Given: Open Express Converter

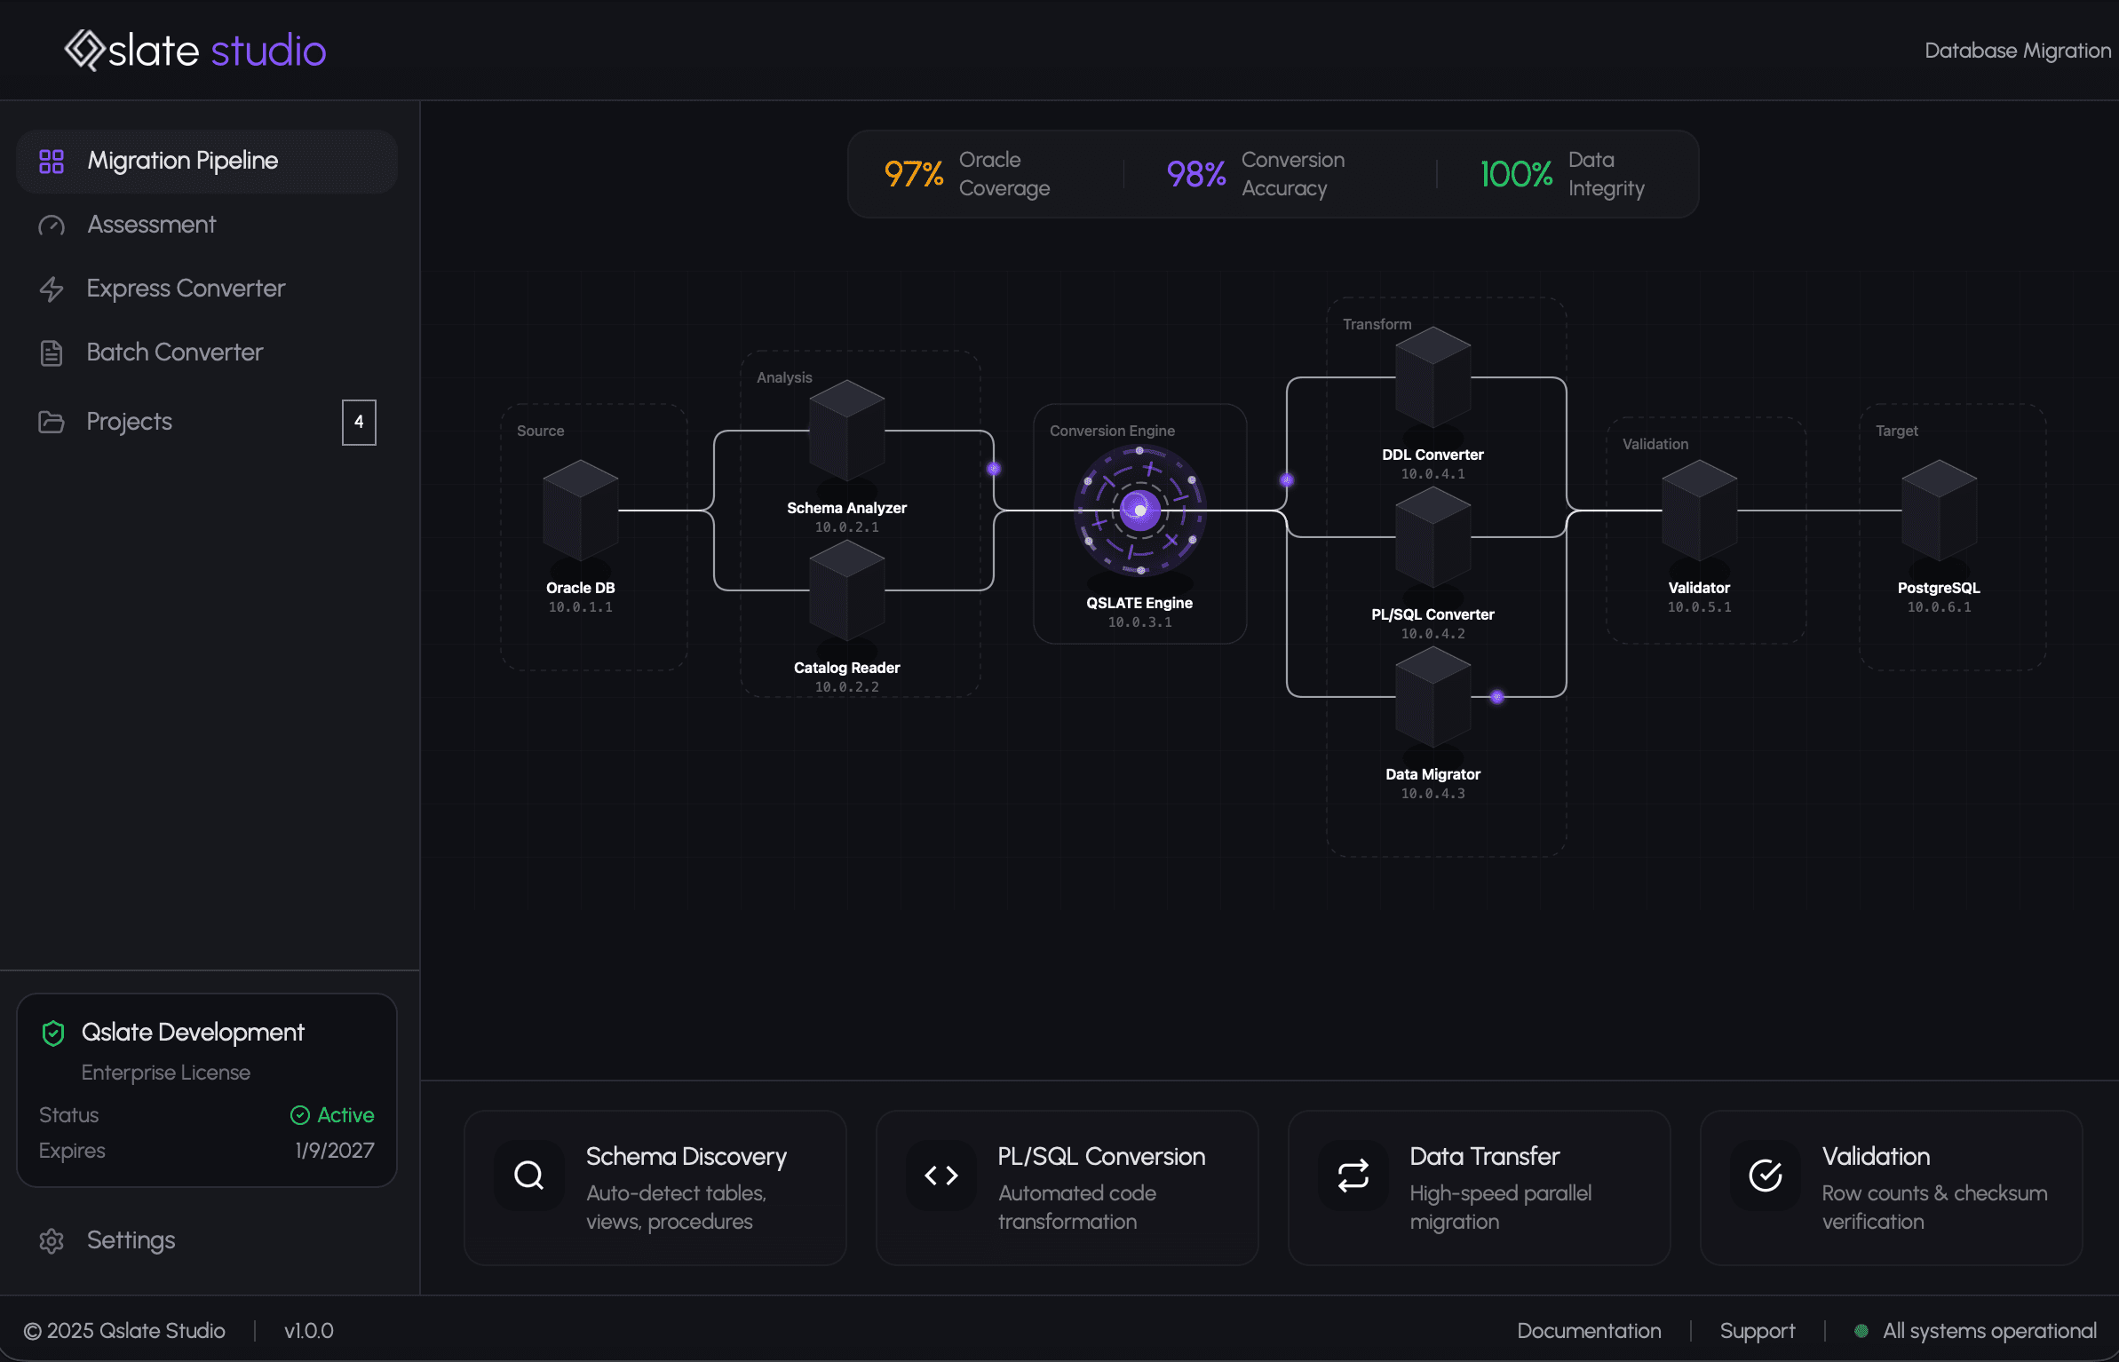Looking at the screenshot, I should (x=207, y=289).
